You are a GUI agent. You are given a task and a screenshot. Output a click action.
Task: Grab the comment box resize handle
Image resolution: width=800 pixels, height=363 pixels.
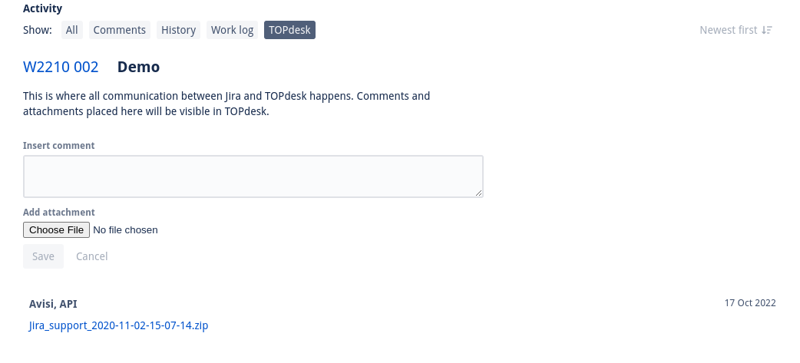tap(478, 193)
